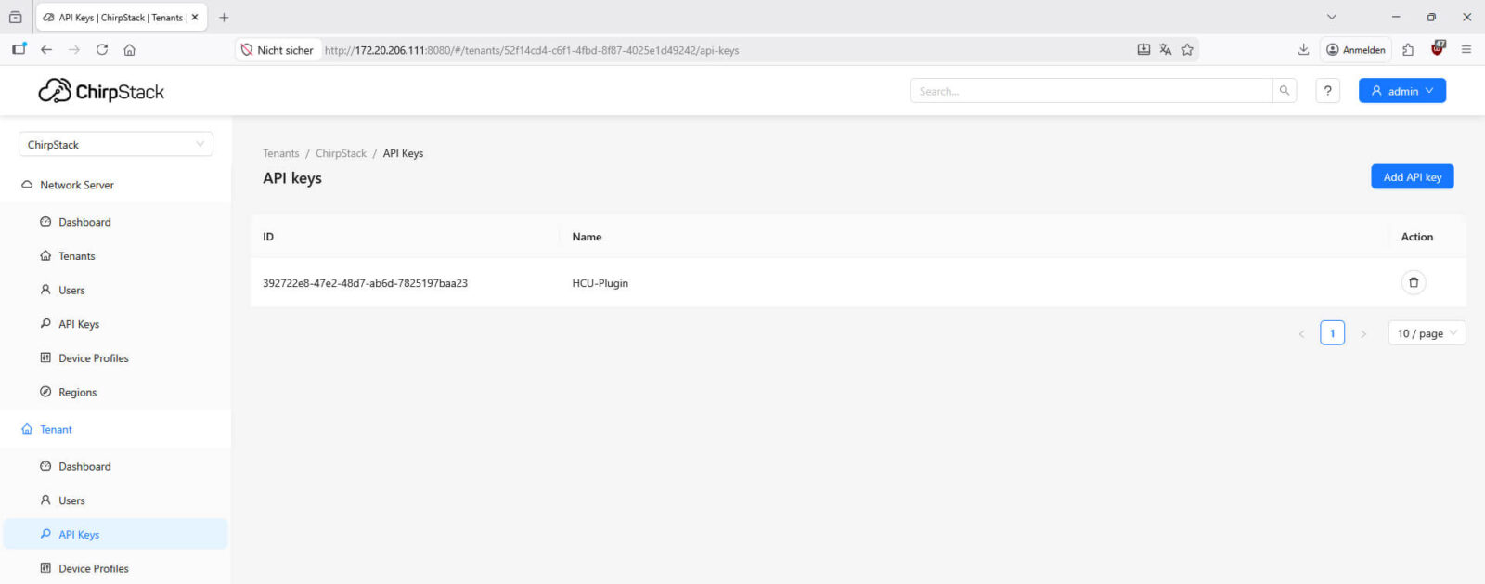Click the Nicht sicher security indicator
Viewport: 1485px width, 584px height.
click(x=277, y=50)
